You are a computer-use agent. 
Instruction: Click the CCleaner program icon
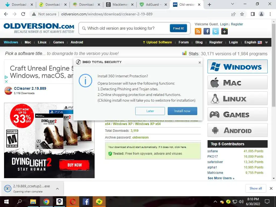[x=8, y=91]
